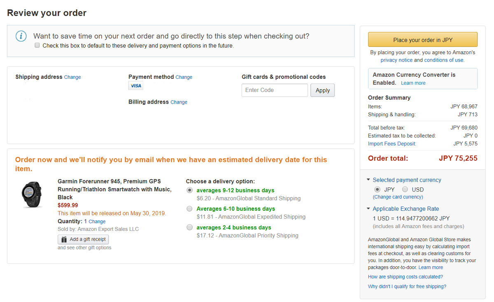This screenshot has width=494, height=302.
Task: Check the box to default delivery options
Action: (x=37, y=46)
